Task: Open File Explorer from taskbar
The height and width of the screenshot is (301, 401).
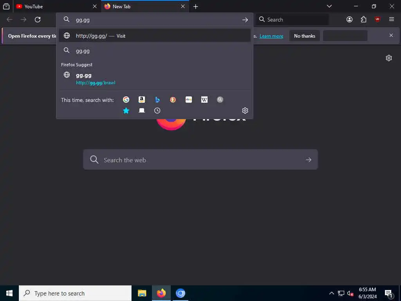Action: [x=142, y=293]
